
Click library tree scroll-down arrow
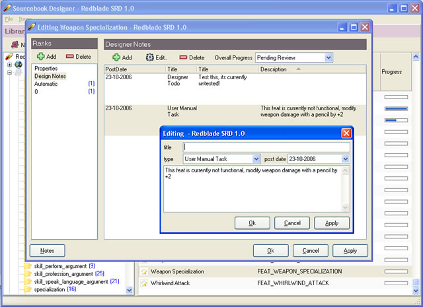[130, 290]
